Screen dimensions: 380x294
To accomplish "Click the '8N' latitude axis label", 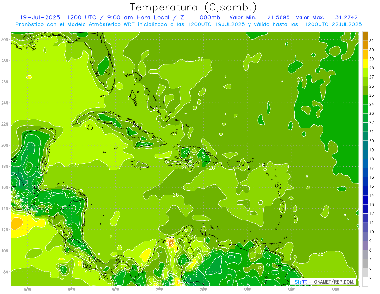I will 6,272.
